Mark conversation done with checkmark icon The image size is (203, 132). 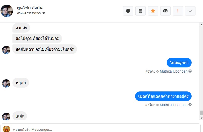tap(190, 11)
